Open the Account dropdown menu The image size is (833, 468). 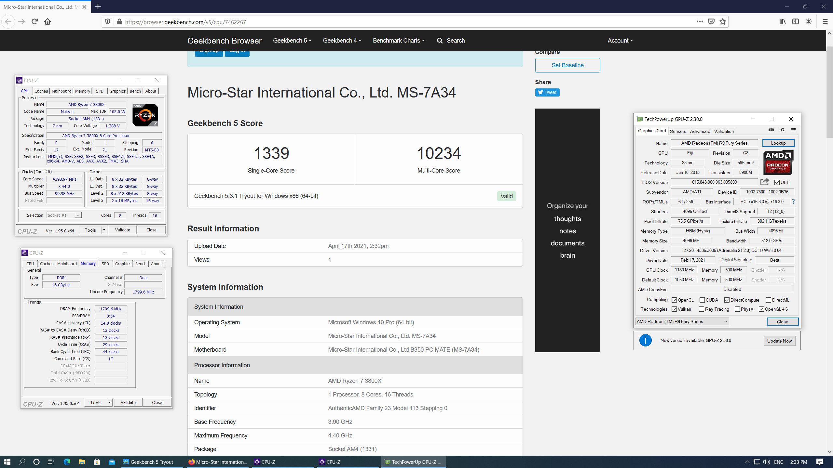click(620, 41)
